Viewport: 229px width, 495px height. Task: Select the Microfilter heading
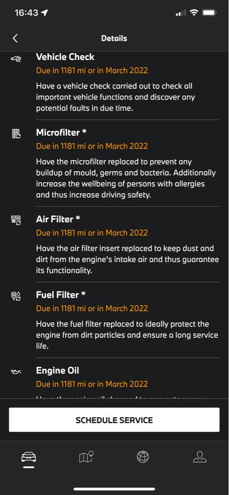click(x=61, y=132)
